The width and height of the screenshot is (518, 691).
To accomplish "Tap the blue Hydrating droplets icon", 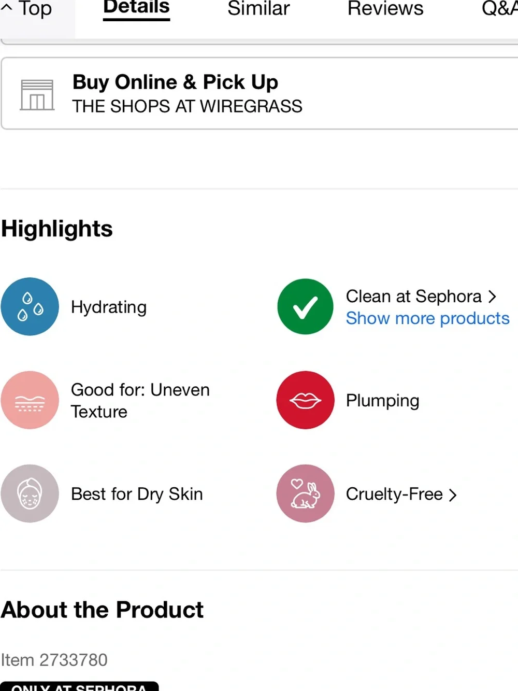I will point(30,306).
